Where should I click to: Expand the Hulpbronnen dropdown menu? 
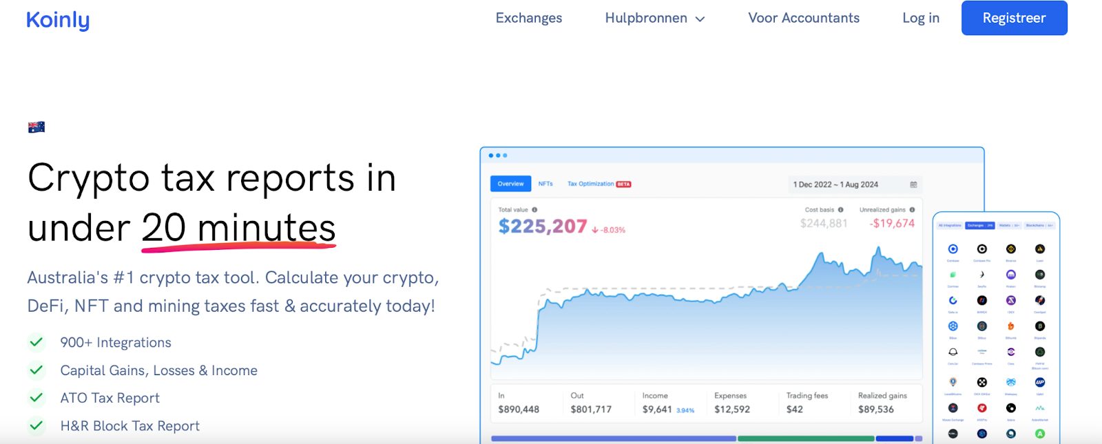coord(654,19)
